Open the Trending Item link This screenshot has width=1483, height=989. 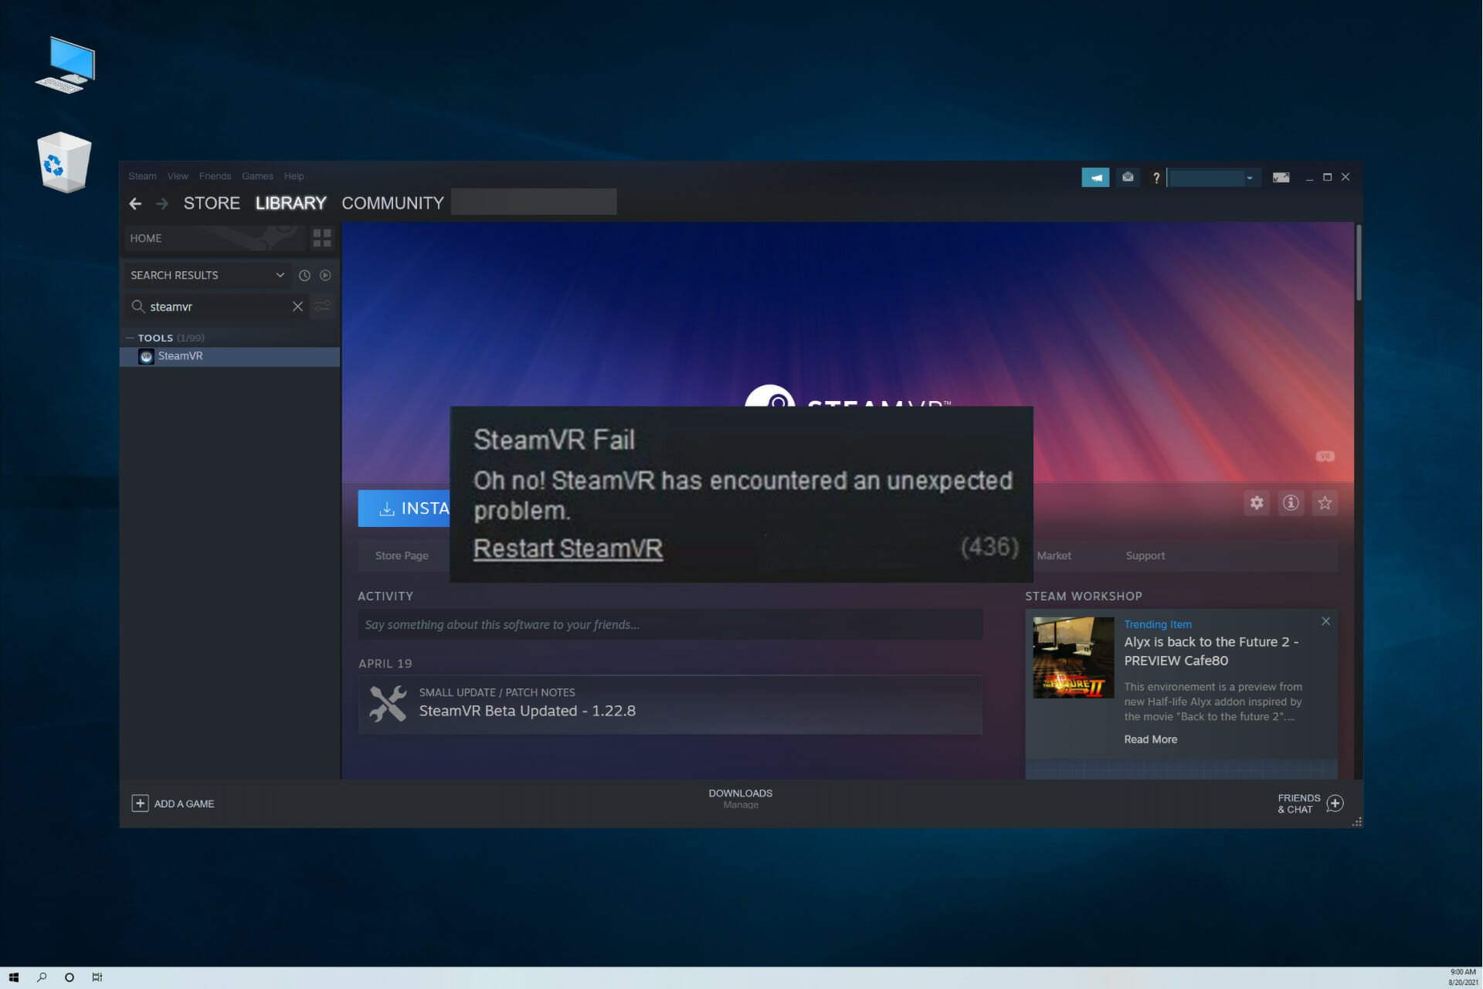[x=1157, y=624]
